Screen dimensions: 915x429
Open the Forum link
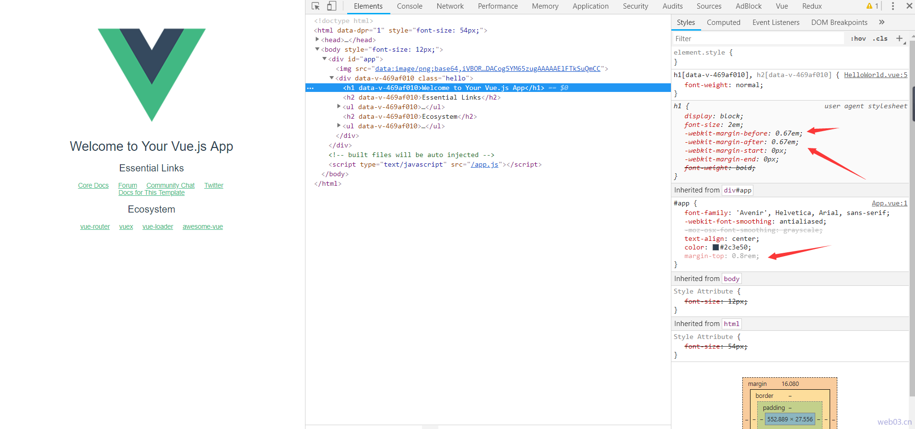point(128,185)
